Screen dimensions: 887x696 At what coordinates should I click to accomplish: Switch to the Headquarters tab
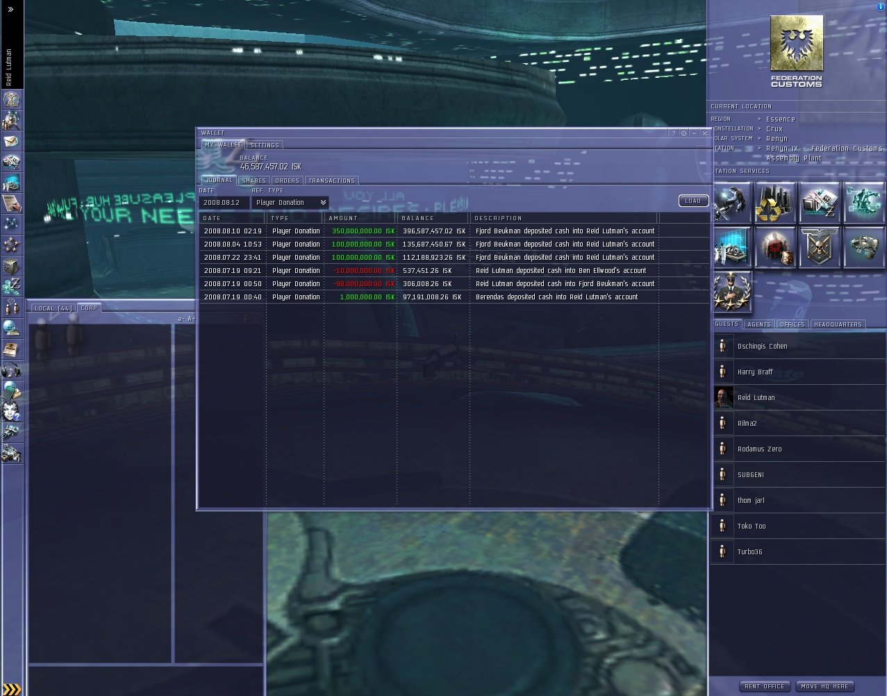coord(838,324)
